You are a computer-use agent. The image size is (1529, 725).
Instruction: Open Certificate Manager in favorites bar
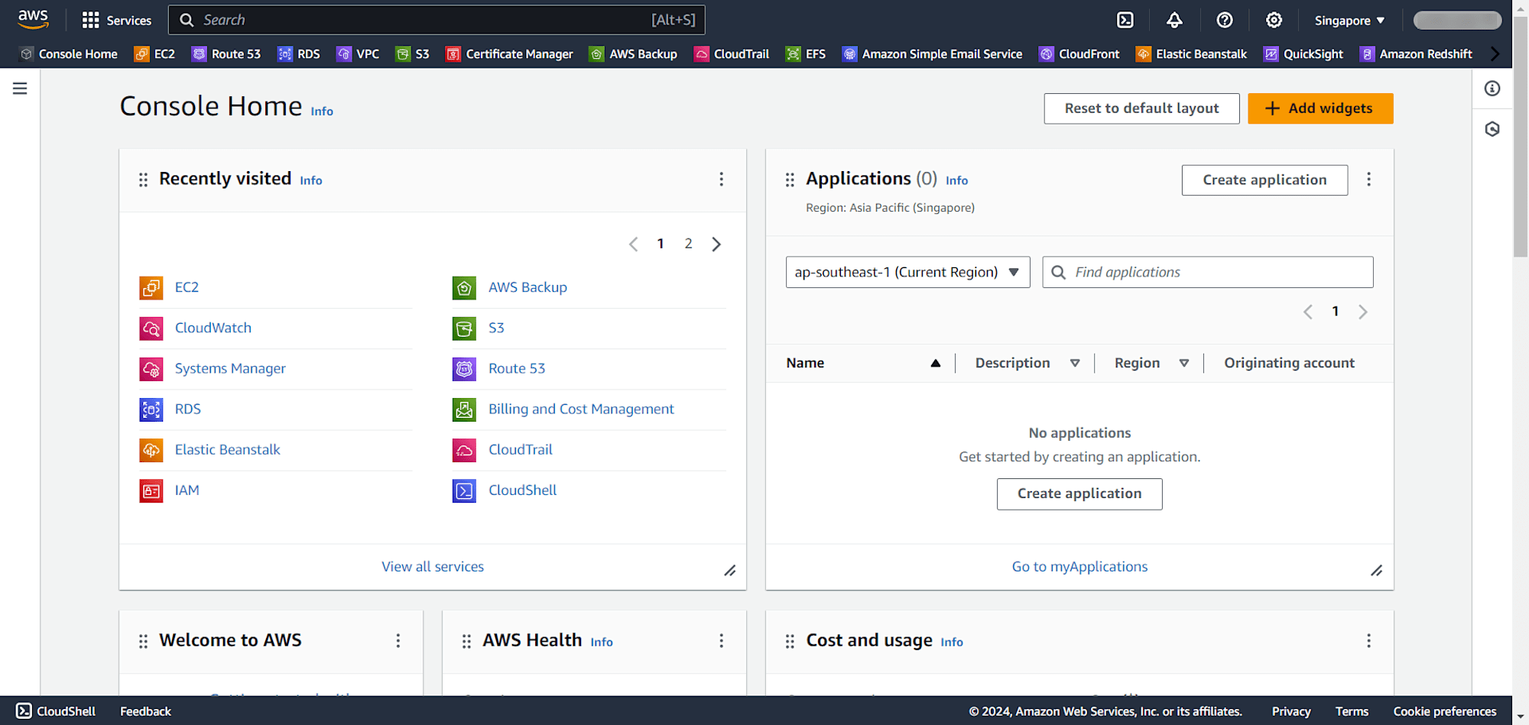click(x=510, y=54)
